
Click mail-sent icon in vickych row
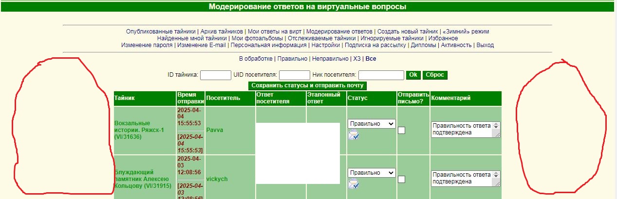point(354,183)
